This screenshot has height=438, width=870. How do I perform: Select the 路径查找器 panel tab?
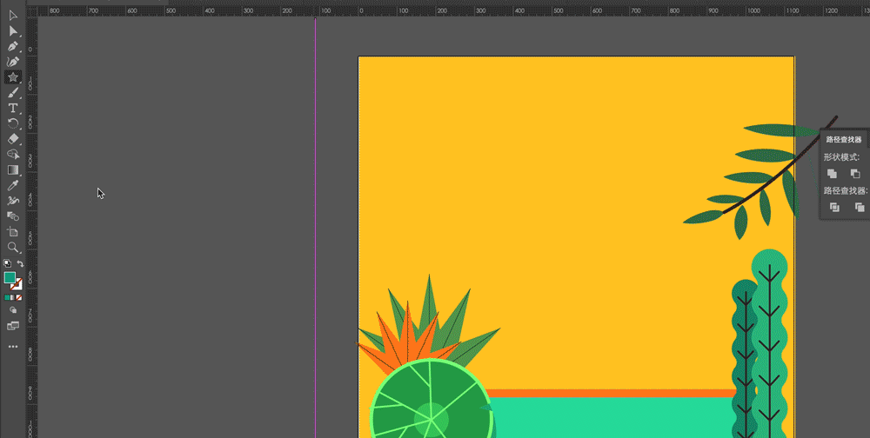843,140
